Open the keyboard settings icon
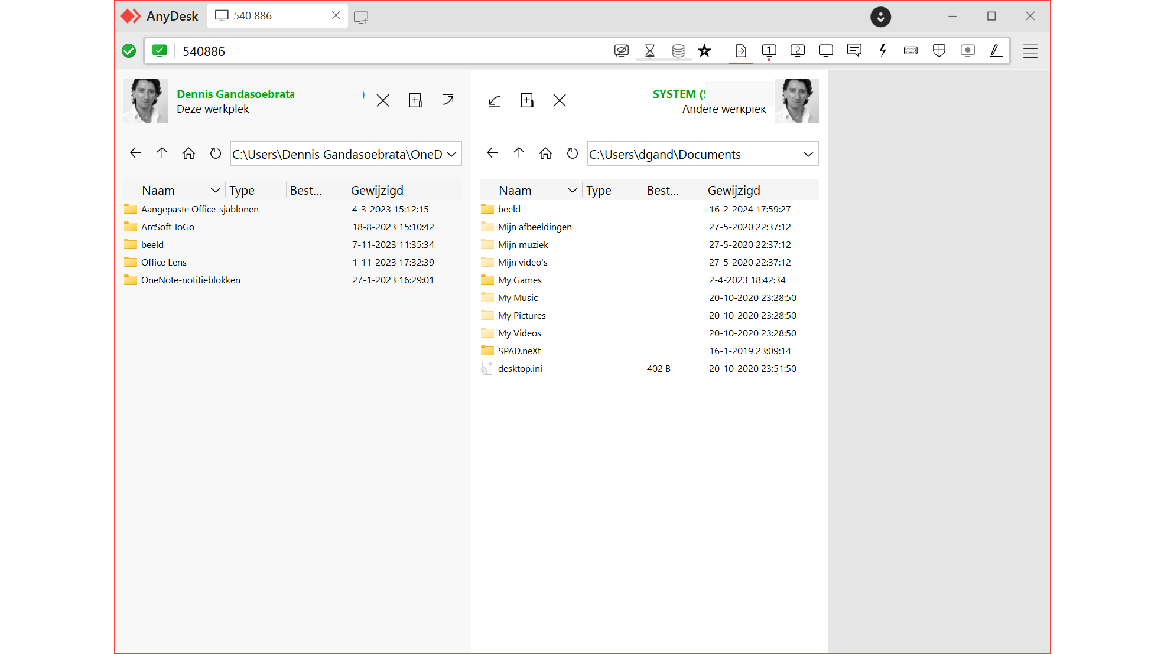 [x=911, y=51]
